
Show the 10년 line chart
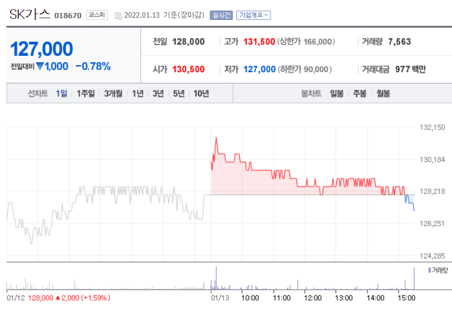coord(201,93)
